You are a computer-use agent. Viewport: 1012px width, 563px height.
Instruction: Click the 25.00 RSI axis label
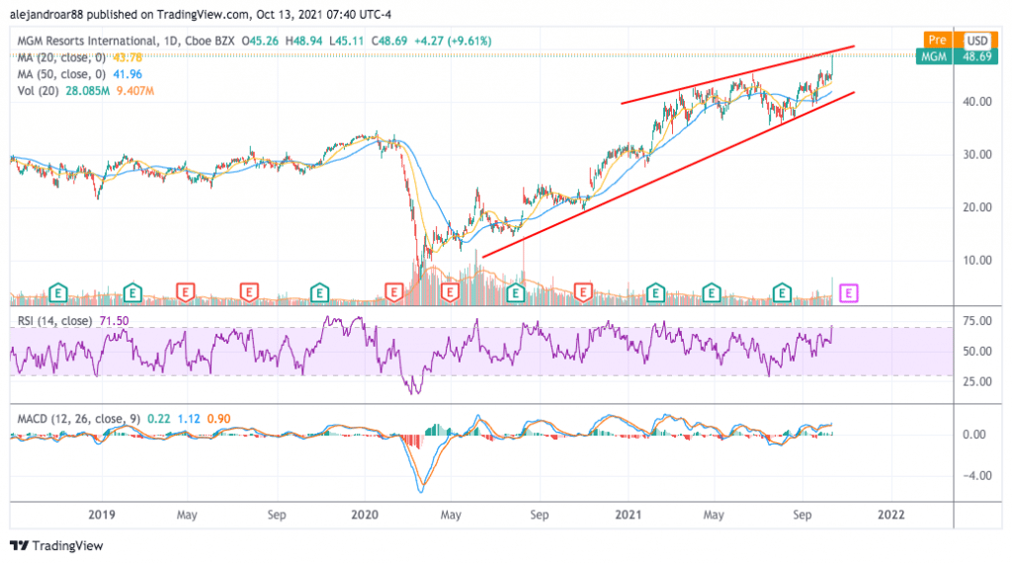coord(977,381)
